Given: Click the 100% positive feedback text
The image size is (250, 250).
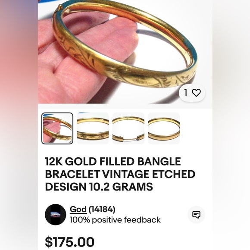Looking at the screenshot, I should pyautogui.click(x=115, y=220).
